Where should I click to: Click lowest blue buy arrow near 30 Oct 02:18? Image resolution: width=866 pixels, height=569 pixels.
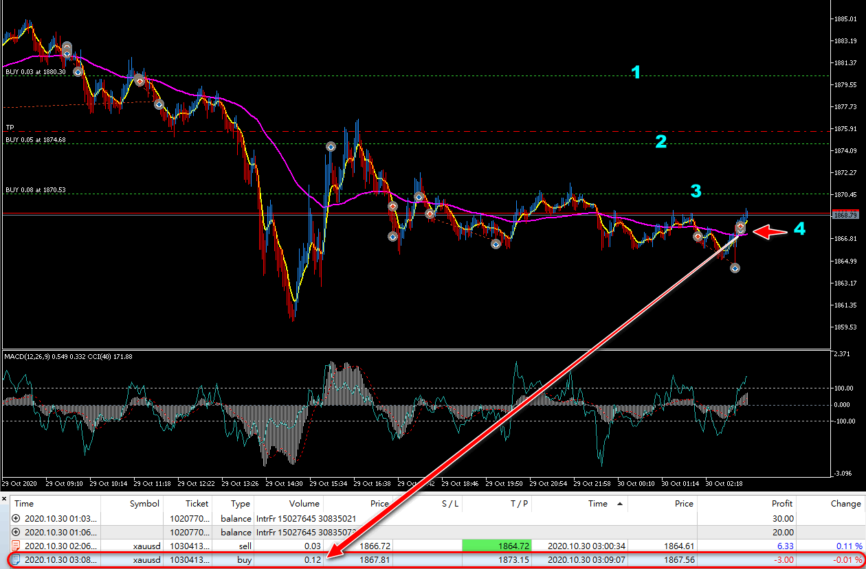735,268
